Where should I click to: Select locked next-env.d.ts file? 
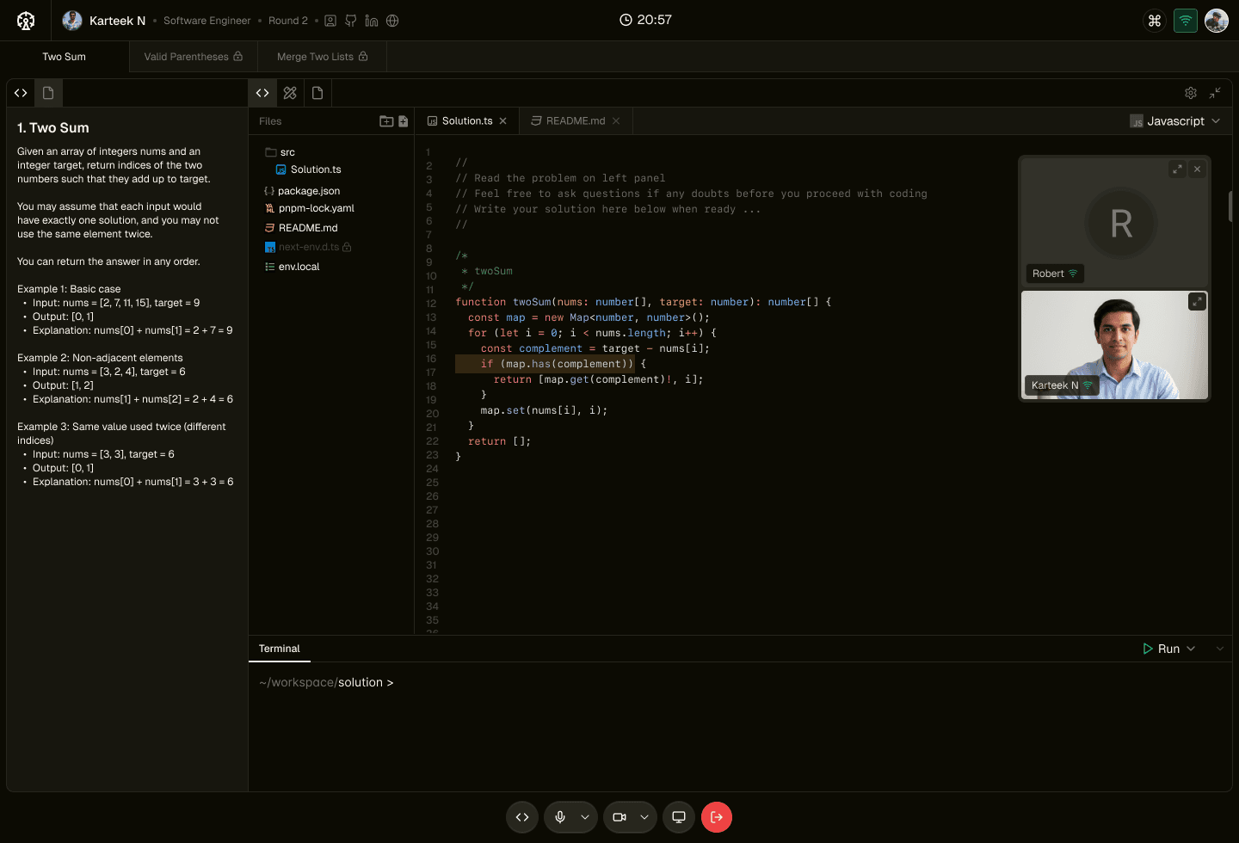(308, 247)
